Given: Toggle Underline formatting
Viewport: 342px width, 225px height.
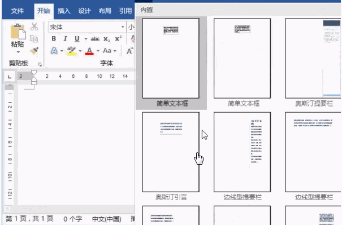Looking at the screenshot, I should (77, 39).
